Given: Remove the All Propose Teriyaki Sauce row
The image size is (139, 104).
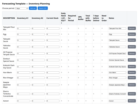Looking at the screenshot, I should 132,53.
